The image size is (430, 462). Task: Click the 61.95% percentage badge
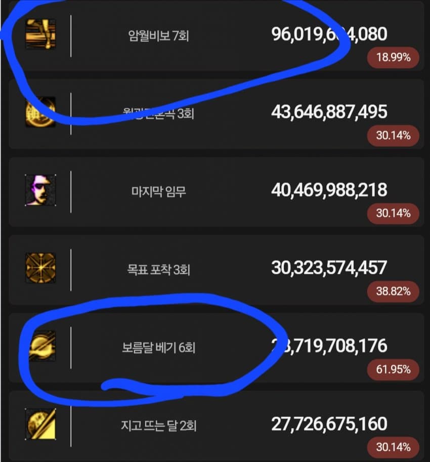393,369
